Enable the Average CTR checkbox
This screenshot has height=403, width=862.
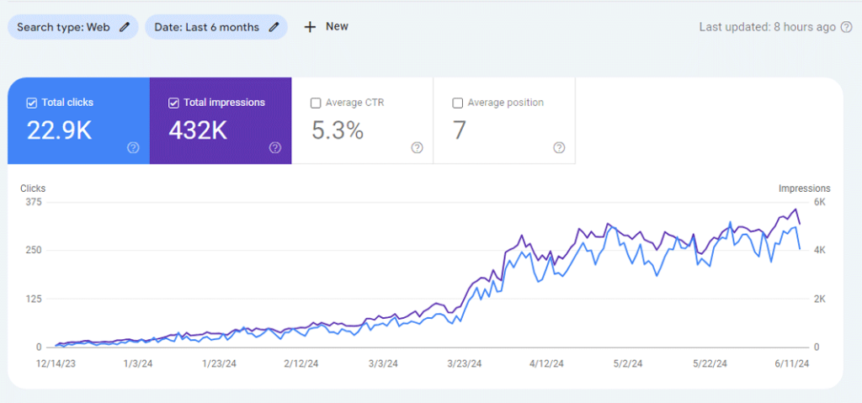point(316,103)
